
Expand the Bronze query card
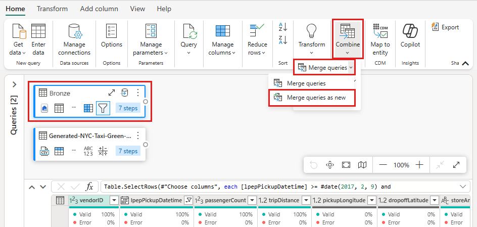[111, 93]
